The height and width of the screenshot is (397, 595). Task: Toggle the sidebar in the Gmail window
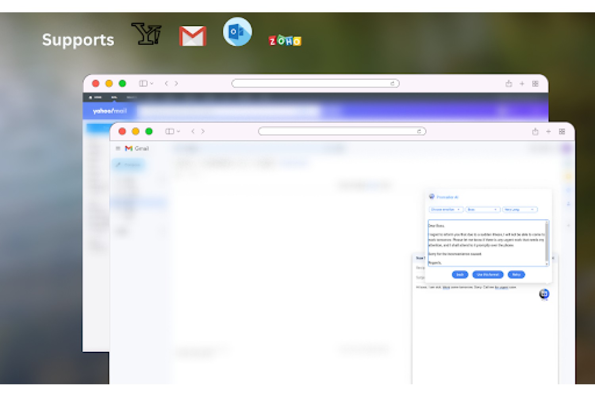tap(170, 131)
